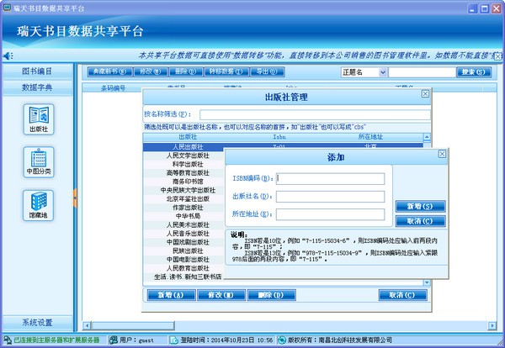Switch to the 图书编目 section
The height and width of the screenshot is (348, 505).
pyautogui.click(x=37, y=71)
